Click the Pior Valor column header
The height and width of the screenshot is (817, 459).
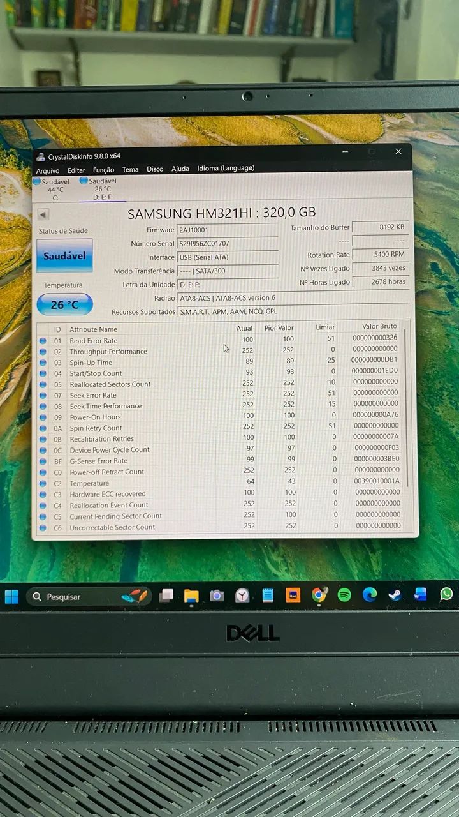coord(279,327)
